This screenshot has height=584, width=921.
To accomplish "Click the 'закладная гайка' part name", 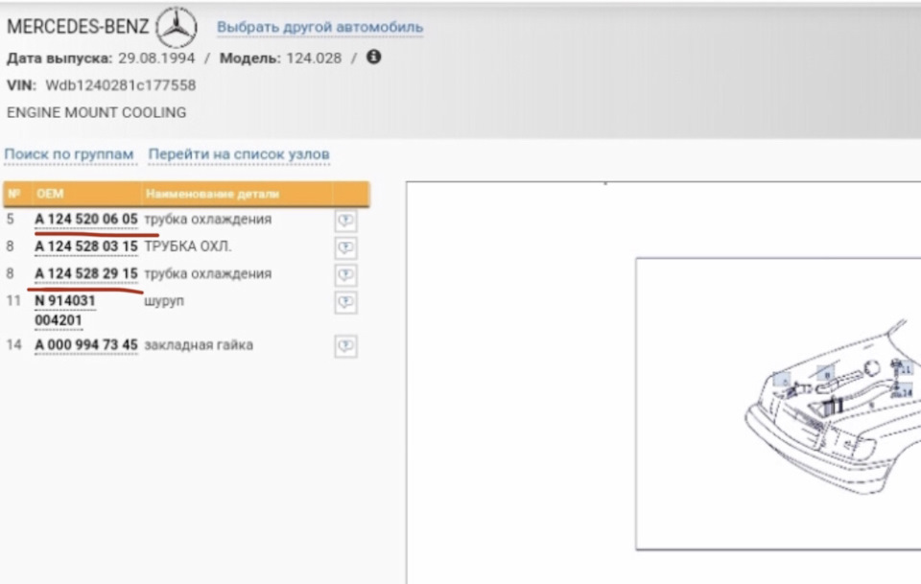I will pyautogui.click(x=199, y=345).
